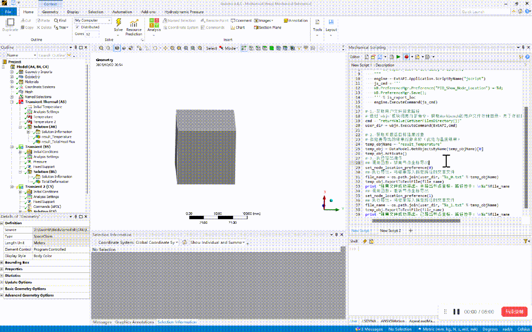Click the Search Outline field

pos(52,55)
